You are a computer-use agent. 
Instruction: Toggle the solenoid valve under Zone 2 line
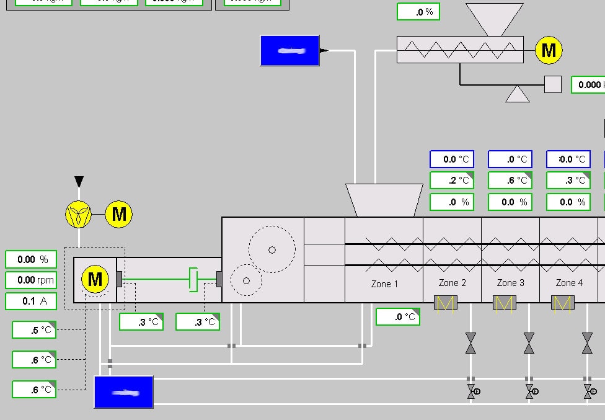pyautogui.click(x=474, y=391)
